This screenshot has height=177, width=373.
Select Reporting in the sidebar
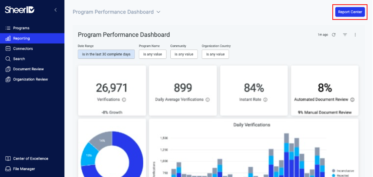(x=32, y=38)
